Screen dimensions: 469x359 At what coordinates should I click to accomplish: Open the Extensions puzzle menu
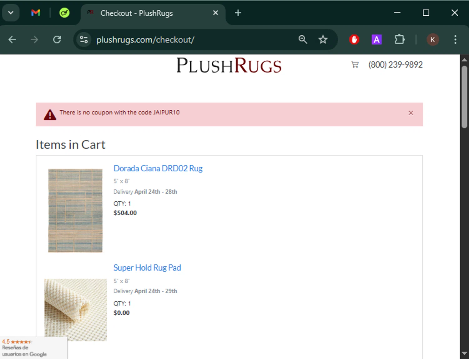(399, 40)
